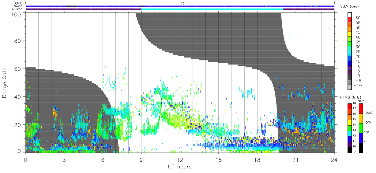
Task: Pick the light gray bottom ELEV color bar segment
Action: point(350,87)
